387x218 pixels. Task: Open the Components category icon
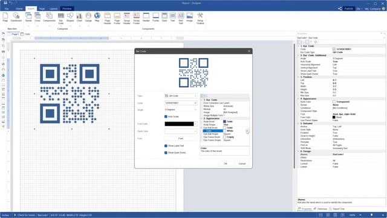[x=49, y=18]
